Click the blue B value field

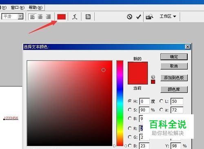pyautogui.click(x=144, y=146)
